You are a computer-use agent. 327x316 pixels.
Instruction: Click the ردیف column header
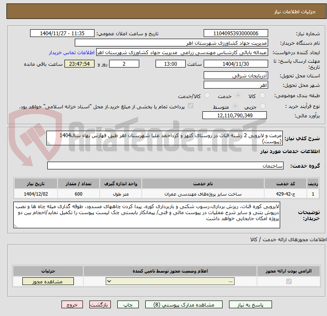313,184
